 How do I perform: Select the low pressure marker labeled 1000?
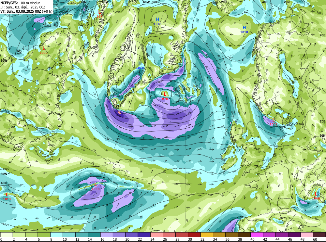(x=44, y=50)
